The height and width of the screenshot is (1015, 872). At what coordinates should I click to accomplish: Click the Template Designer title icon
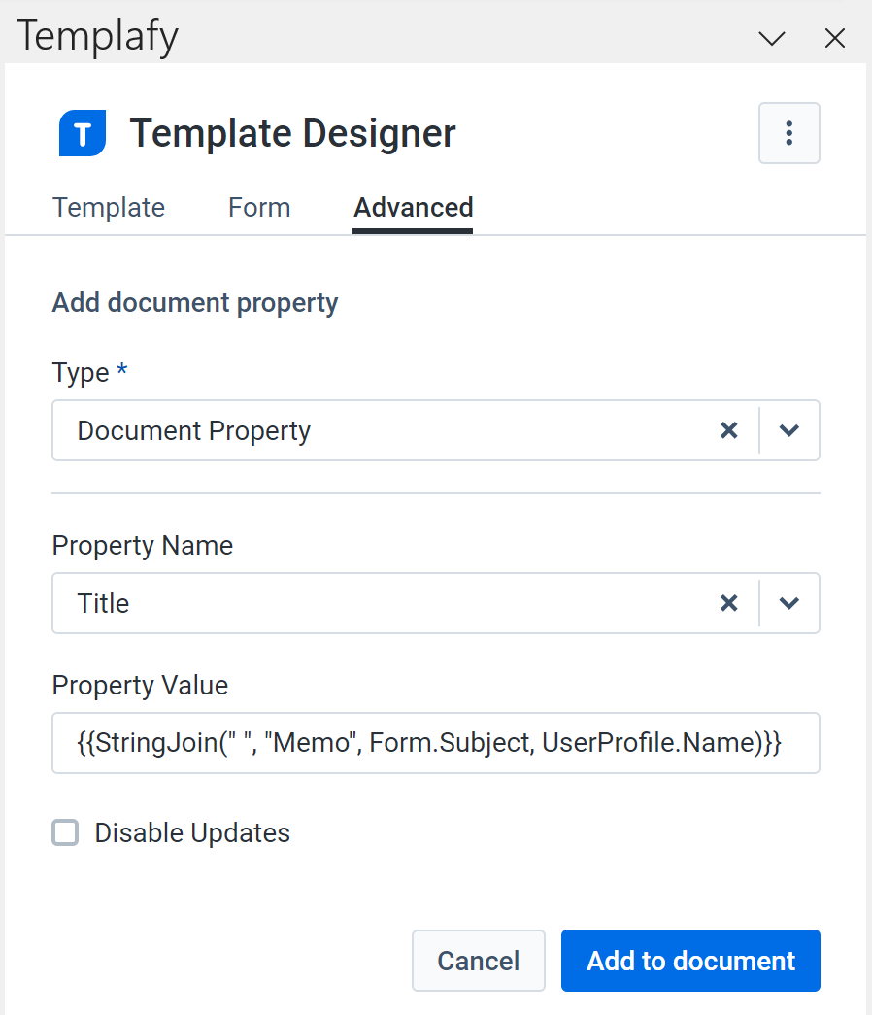click(x=82, y=133)
